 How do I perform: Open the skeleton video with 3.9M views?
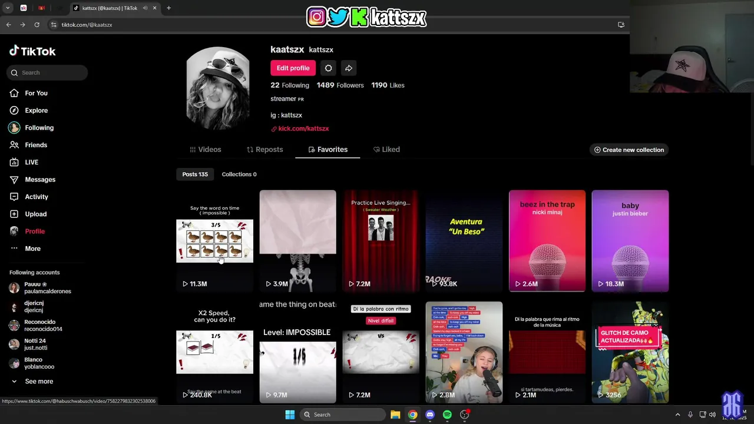click(x=297, y=241)
